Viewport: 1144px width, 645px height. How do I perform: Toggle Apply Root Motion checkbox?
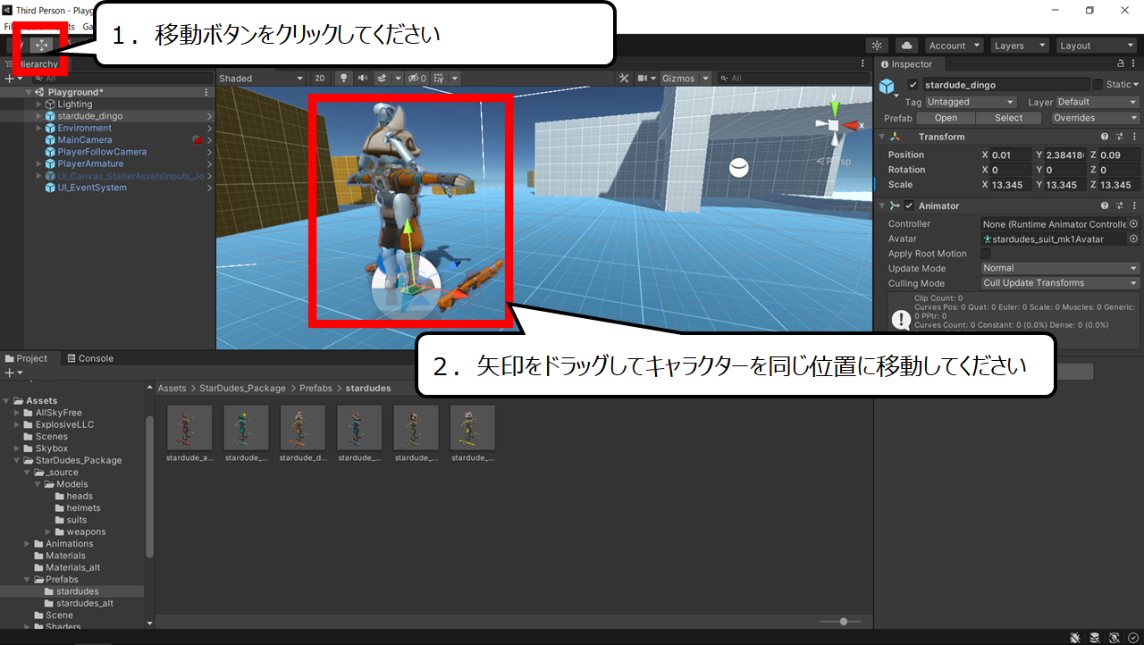coord(986,254)
